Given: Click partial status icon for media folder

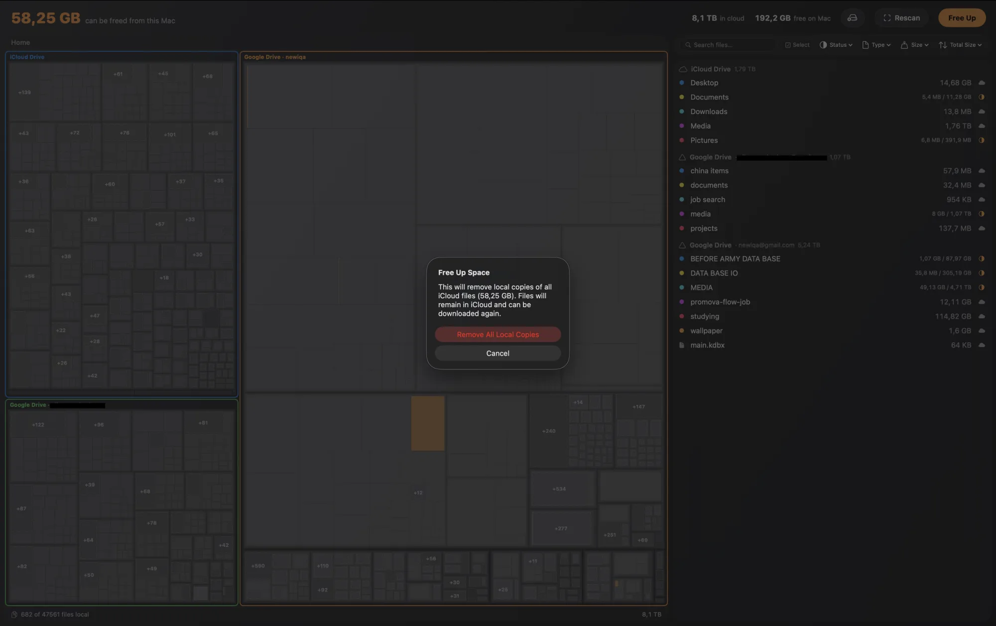Looking at the screenshot, I should [982, 214].
